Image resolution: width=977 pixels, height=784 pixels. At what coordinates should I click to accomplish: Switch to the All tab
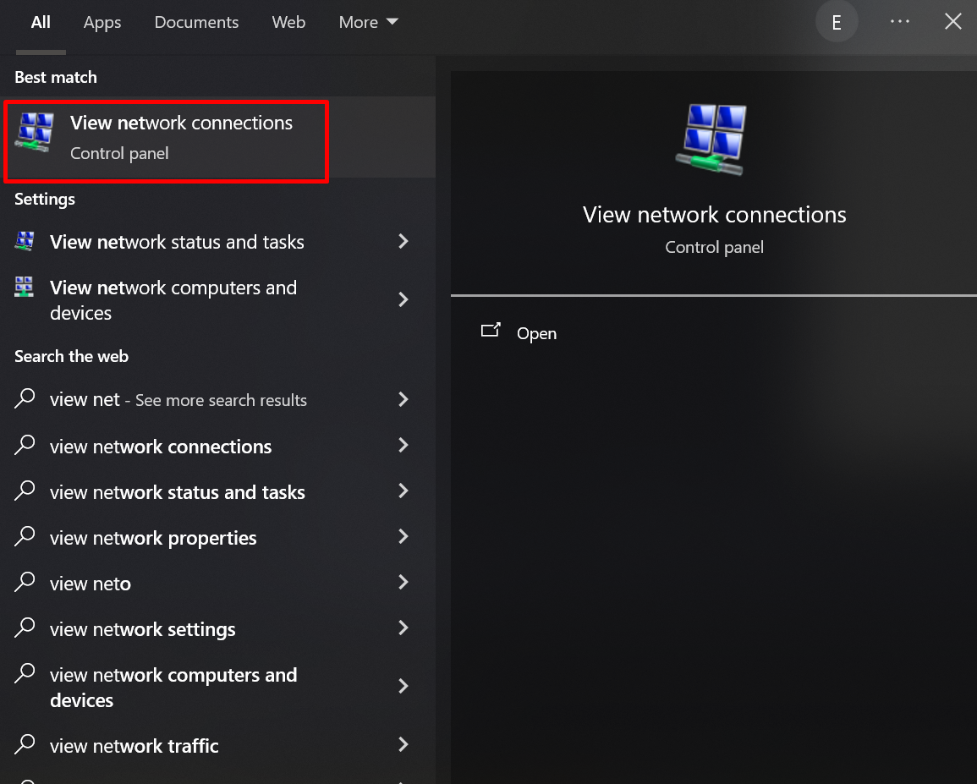(x=41, y=23)
